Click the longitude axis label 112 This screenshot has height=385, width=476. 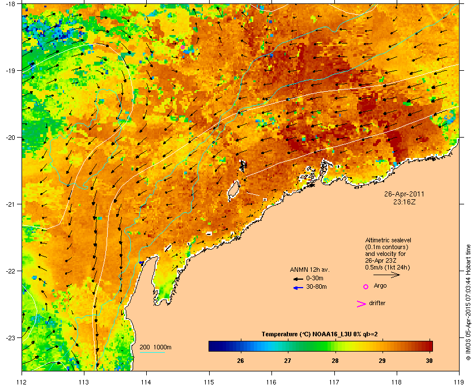click(22, 382)
